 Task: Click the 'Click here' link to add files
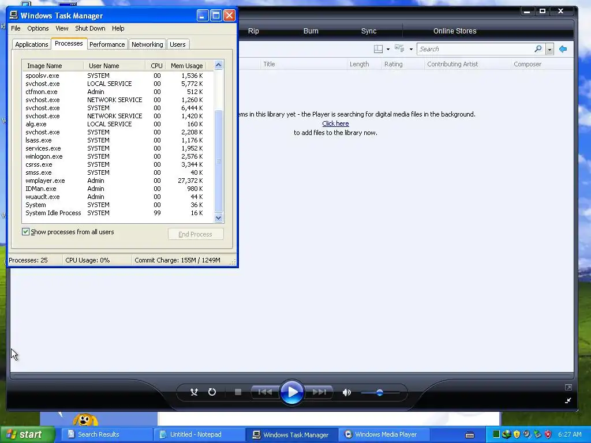(335, 123)
